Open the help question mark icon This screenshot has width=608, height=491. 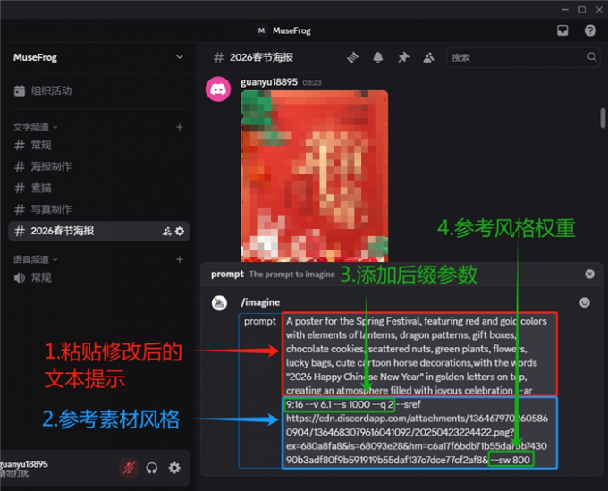(x=590, y=30)
